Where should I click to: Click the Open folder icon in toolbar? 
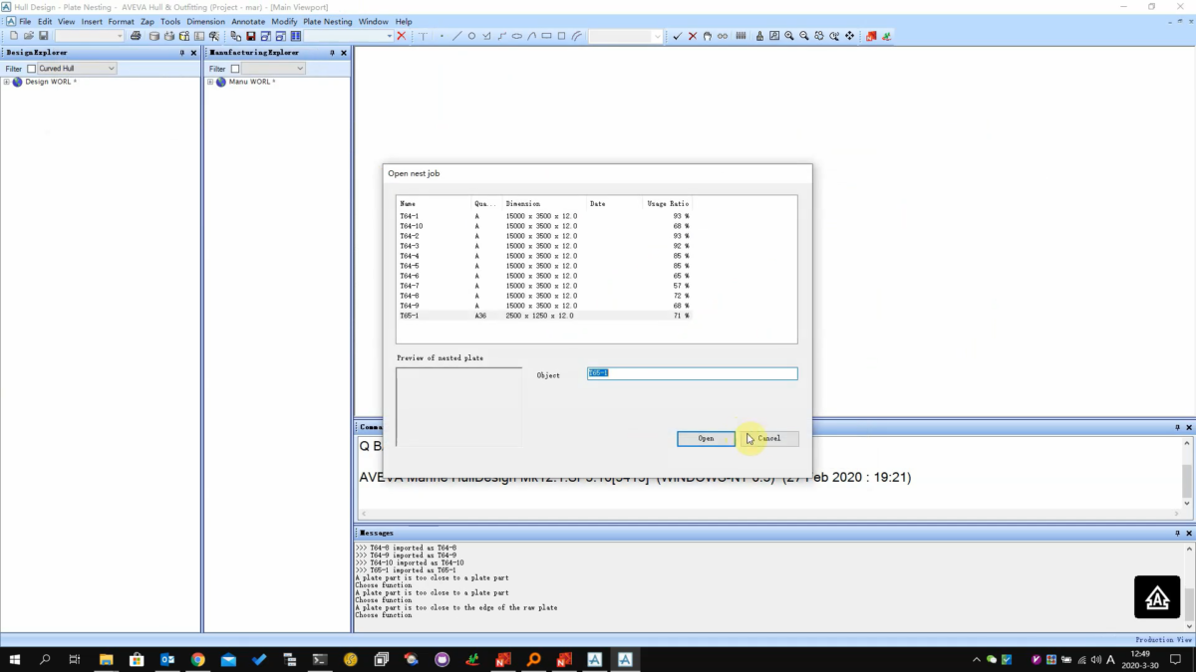pos(28,36)
